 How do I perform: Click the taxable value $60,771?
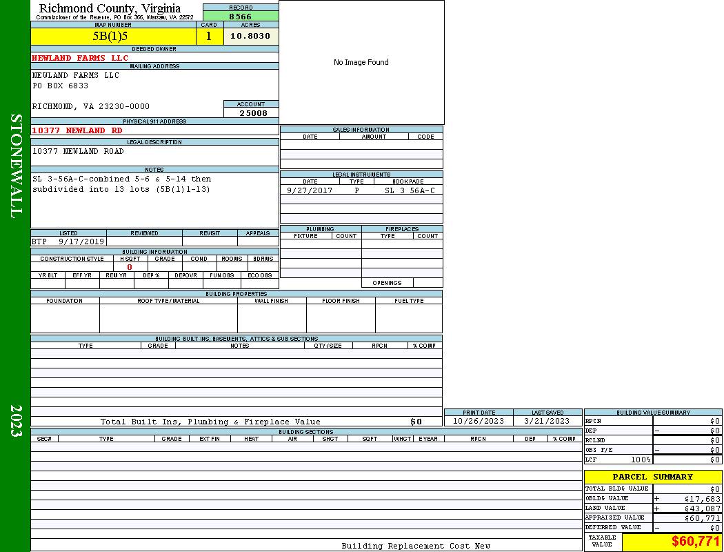[695, 542]
